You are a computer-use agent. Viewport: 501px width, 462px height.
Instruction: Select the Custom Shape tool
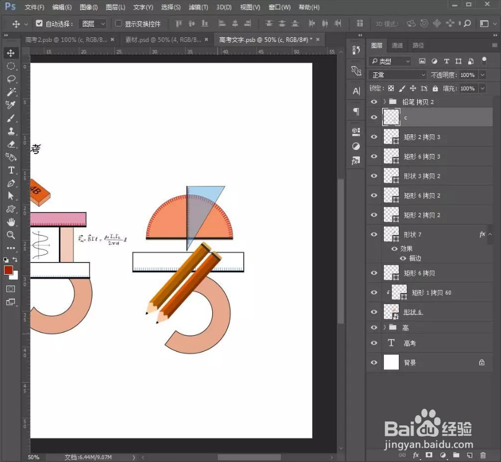click(x=10, y=209)
